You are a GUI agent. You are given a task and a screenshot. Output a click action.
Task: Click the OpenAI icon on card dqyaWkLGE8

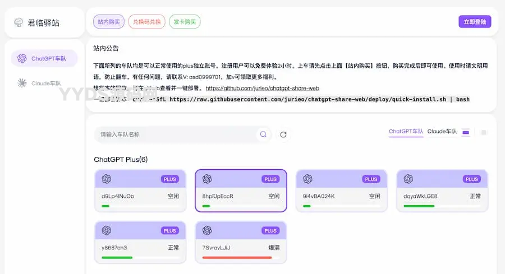[x=408, y=179]
